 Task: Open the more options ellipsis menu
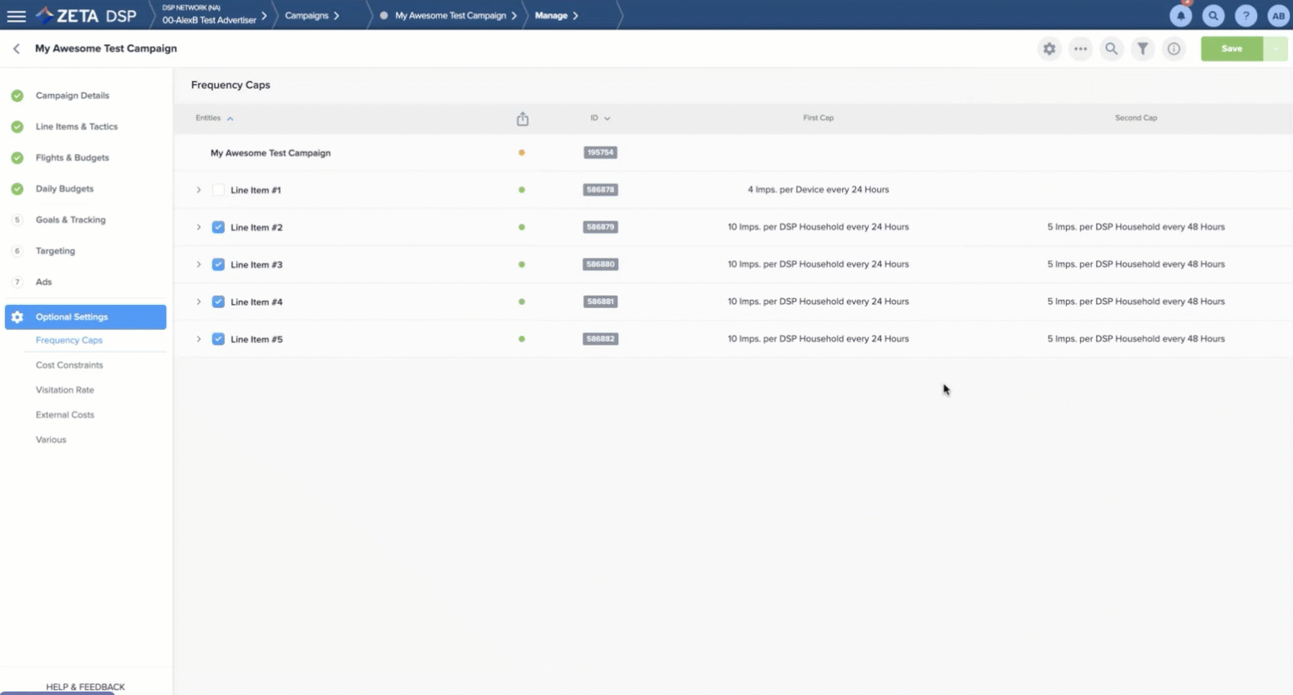1080,48
